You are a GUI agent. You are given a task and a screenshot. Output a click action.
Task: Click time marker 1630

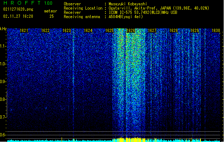point(216,31)
